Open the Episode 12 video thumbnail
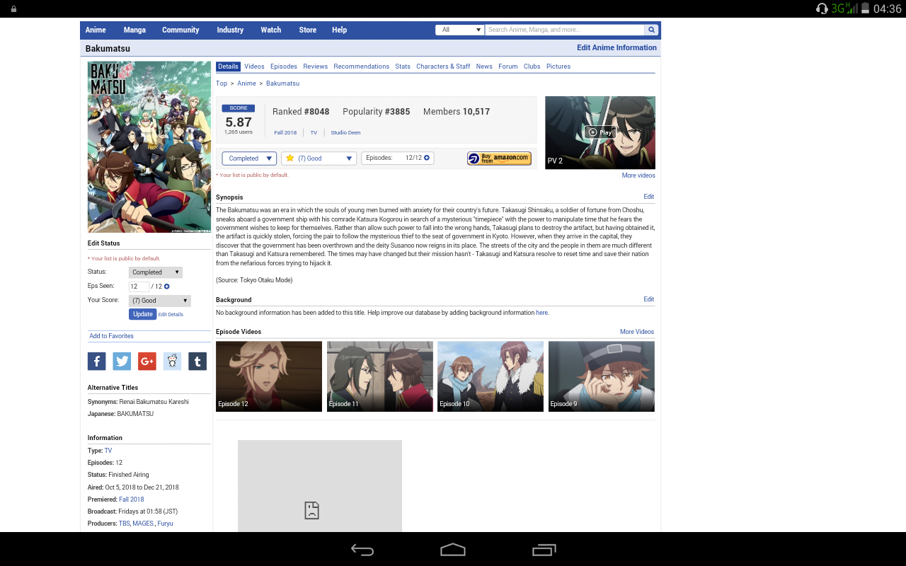Image resolution: width=906 pixels, height=566 pixels. coord(269,376)
